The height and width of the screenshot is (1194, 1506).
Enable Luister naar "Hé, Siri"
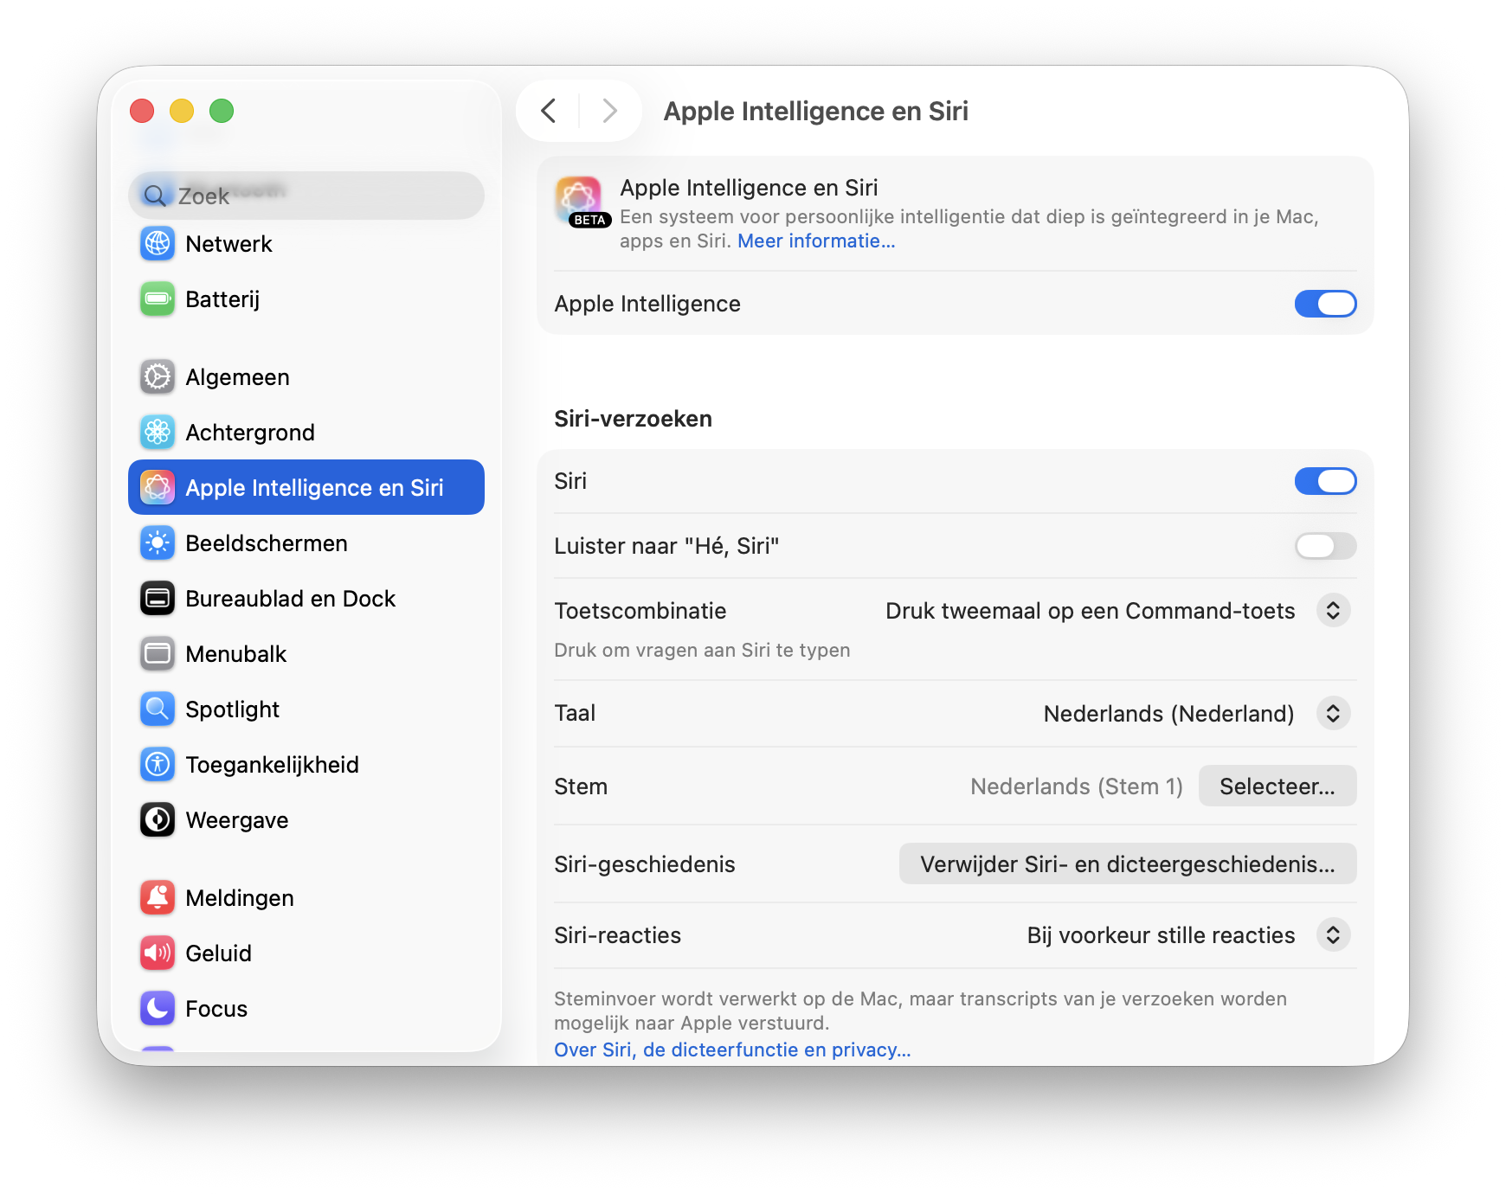pos(1325,546)
